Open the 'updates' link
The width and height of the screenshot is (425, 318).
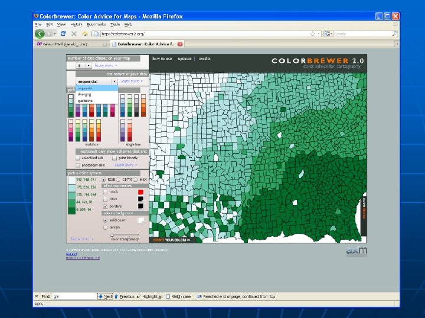pyautogui.click(x=185, y=58)
